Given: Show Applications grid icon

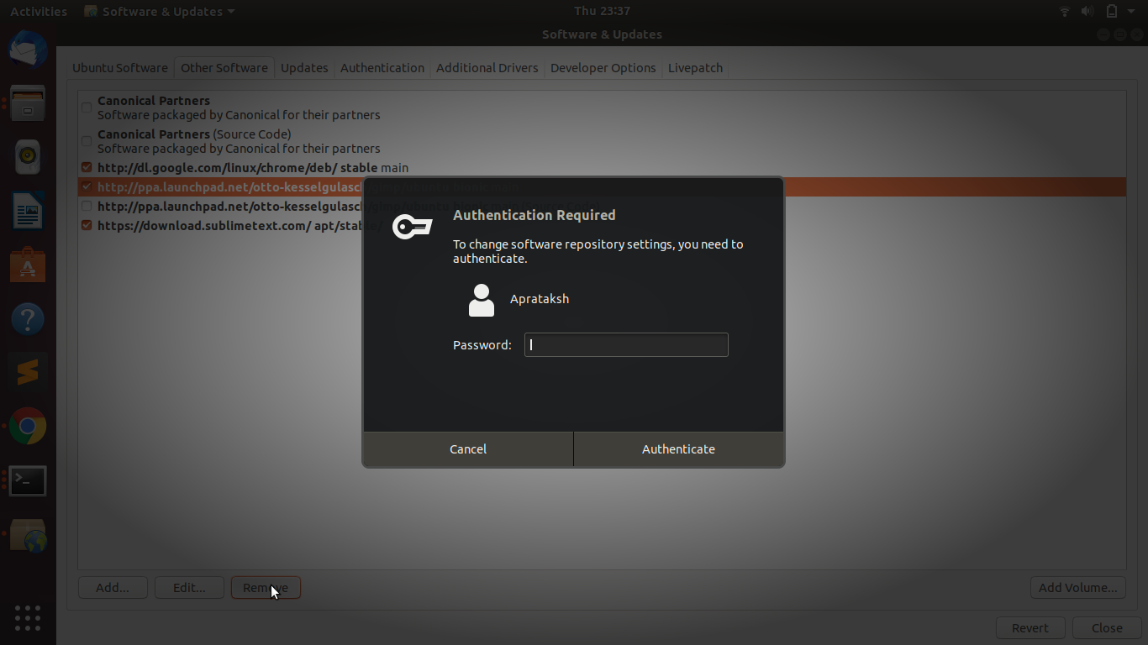Looking at the screenshot, I should [x=28, y=618].
